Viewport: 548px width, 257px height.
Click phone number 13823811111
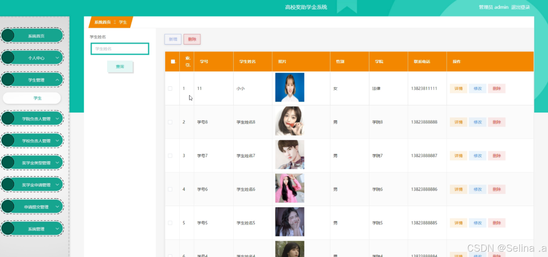pos(424,89)
